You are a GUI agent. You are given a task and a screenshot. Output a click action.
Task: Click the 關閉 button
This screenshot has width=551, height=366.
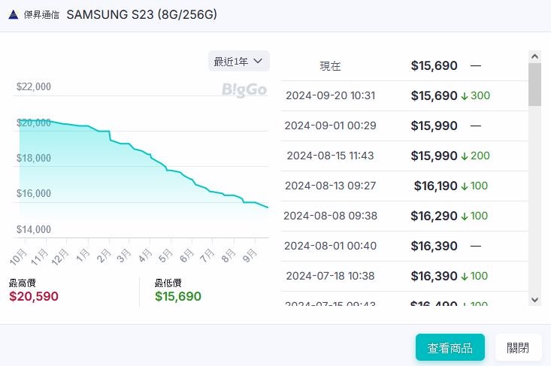click(x=518, y=347)
